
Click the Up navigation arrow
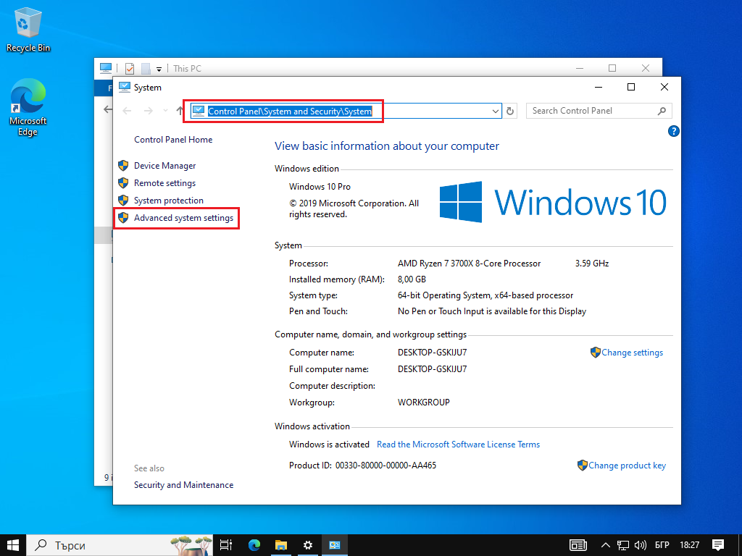[x=180, y=111]
